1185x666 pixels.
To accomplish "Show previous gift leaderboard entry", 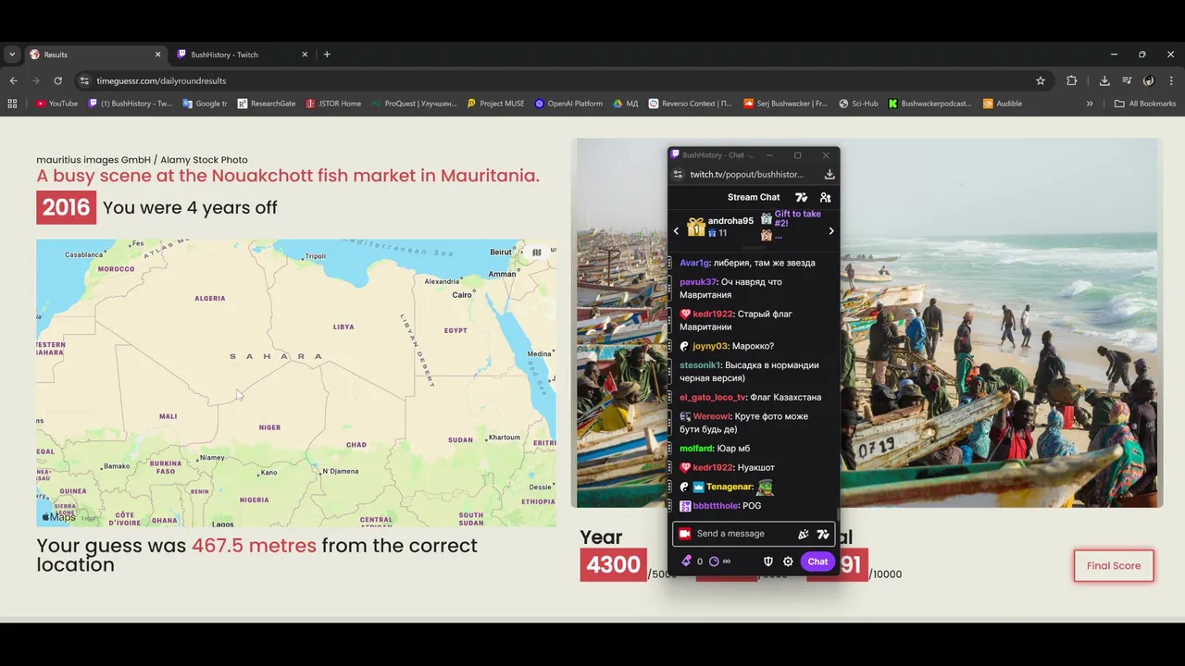I will click(676, 231).
